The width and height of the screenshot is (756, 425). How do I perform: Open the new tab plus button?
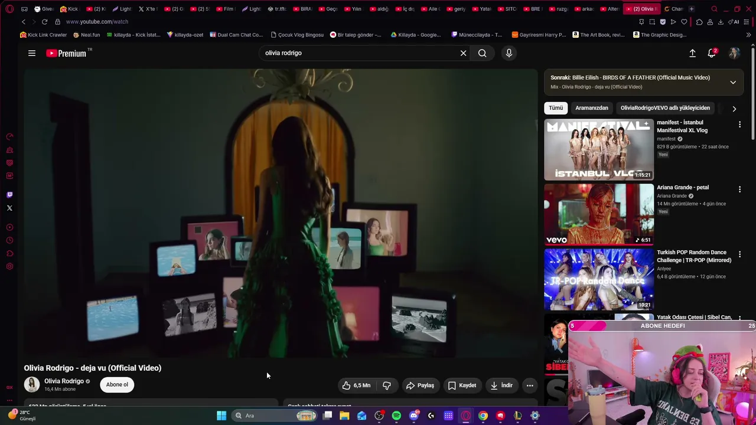coord(692,9)
